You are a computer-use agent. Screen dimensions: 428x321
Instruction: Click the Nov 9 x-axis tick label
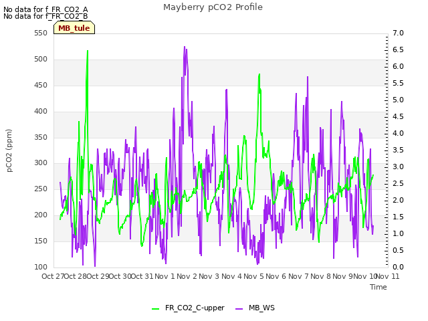tap(342, 276)
